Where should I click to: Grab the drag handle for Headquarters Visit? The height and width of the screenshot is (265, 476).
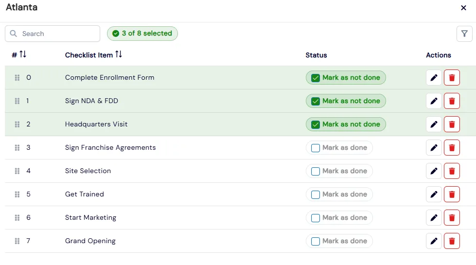pyautogui.click(x=18, y=124)
